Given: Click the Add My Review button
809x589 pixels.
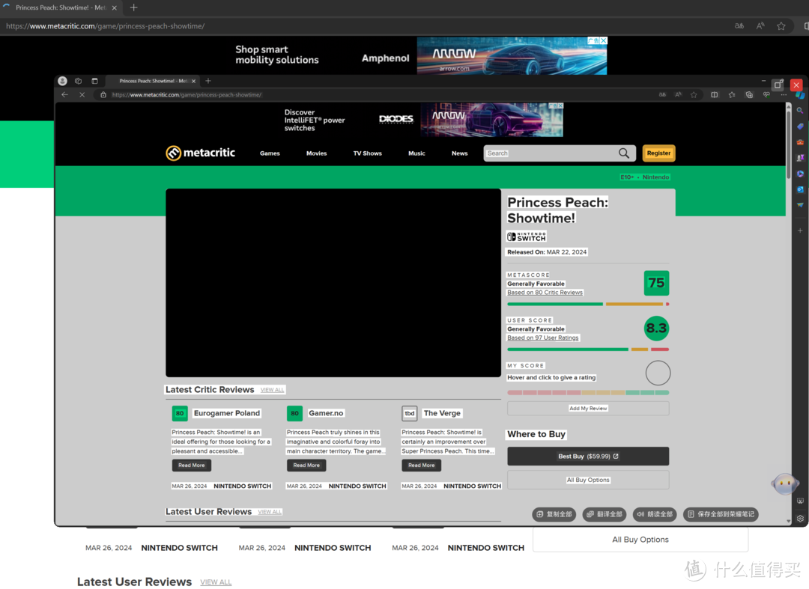Looking at the screenshot, I should click(x=588, y=409).
